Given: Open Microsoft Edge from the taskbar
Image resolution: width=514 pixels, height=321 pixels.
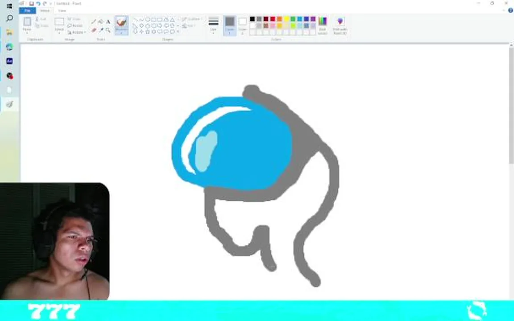Looking at the screenshot, I should pos(9,47).
